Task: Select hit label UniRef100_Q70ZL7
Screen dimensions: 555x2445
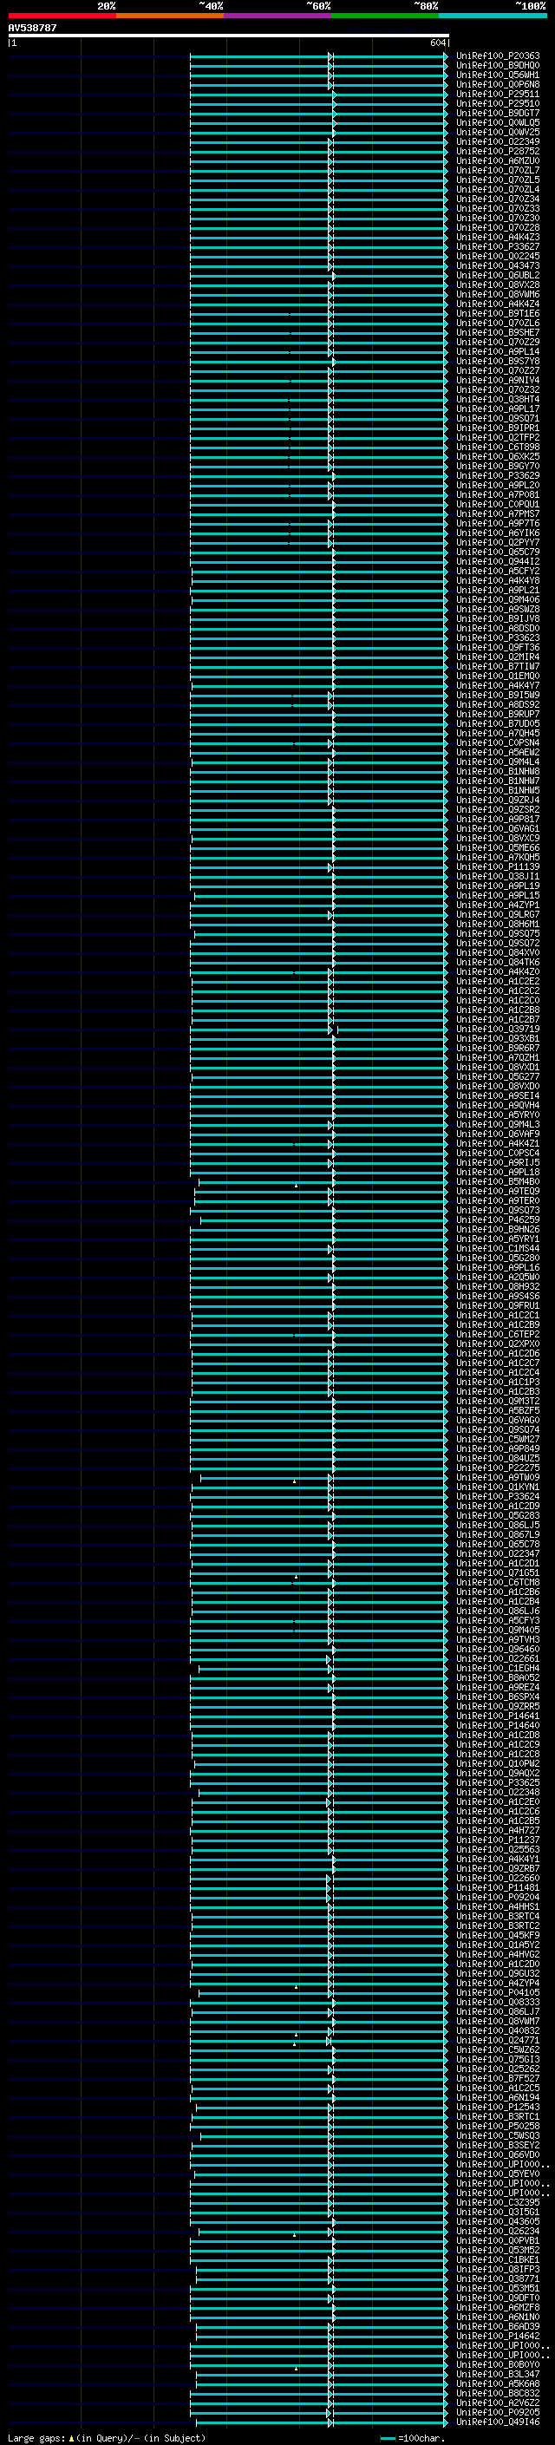Action: click(x=498, y=170)
